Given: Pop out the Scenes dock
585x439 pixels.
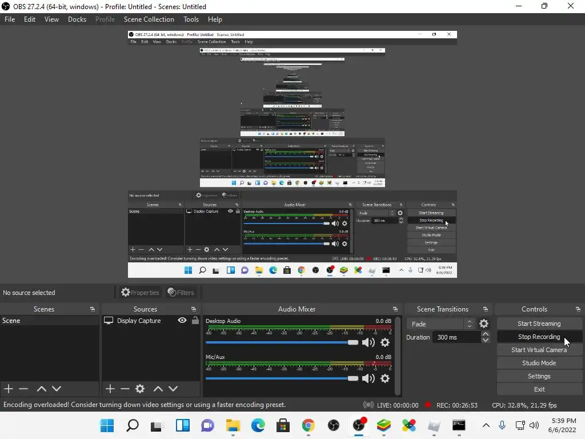Looking at the screenshot, I should coord(93,309).
